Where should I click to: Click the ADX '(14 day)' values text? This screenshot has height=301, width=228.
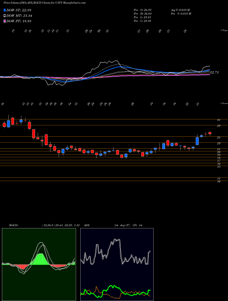click(128, 225)
